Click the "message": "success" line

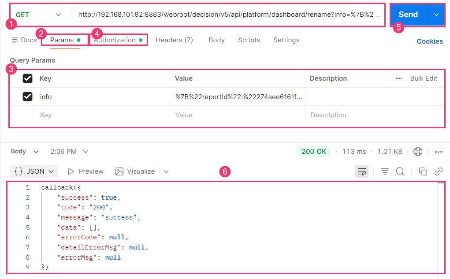pos(99,217)
